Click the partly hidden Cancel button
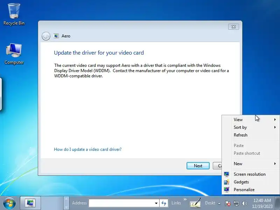Viewport: 280px width, 210px height. 217,166
